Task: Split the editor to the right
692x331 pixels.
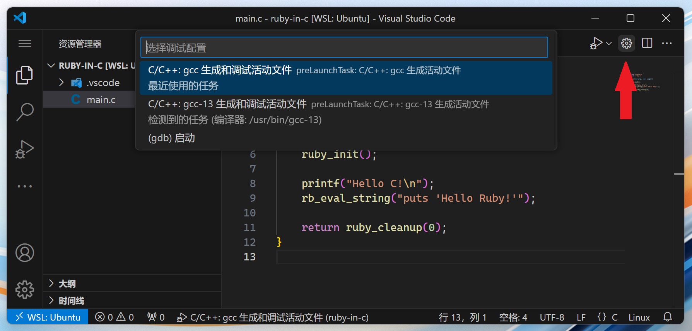Action: coord(647,43)
